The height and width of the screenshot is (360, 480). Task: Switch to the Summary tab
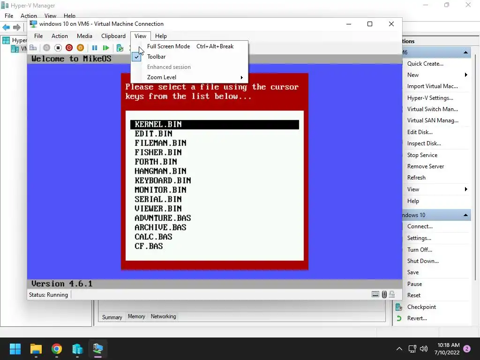click(112, 317)
